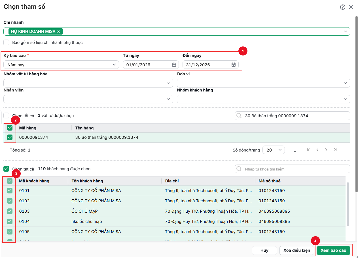Go to first page of items table
The image size is (358, 258).
tap(308, 150)
